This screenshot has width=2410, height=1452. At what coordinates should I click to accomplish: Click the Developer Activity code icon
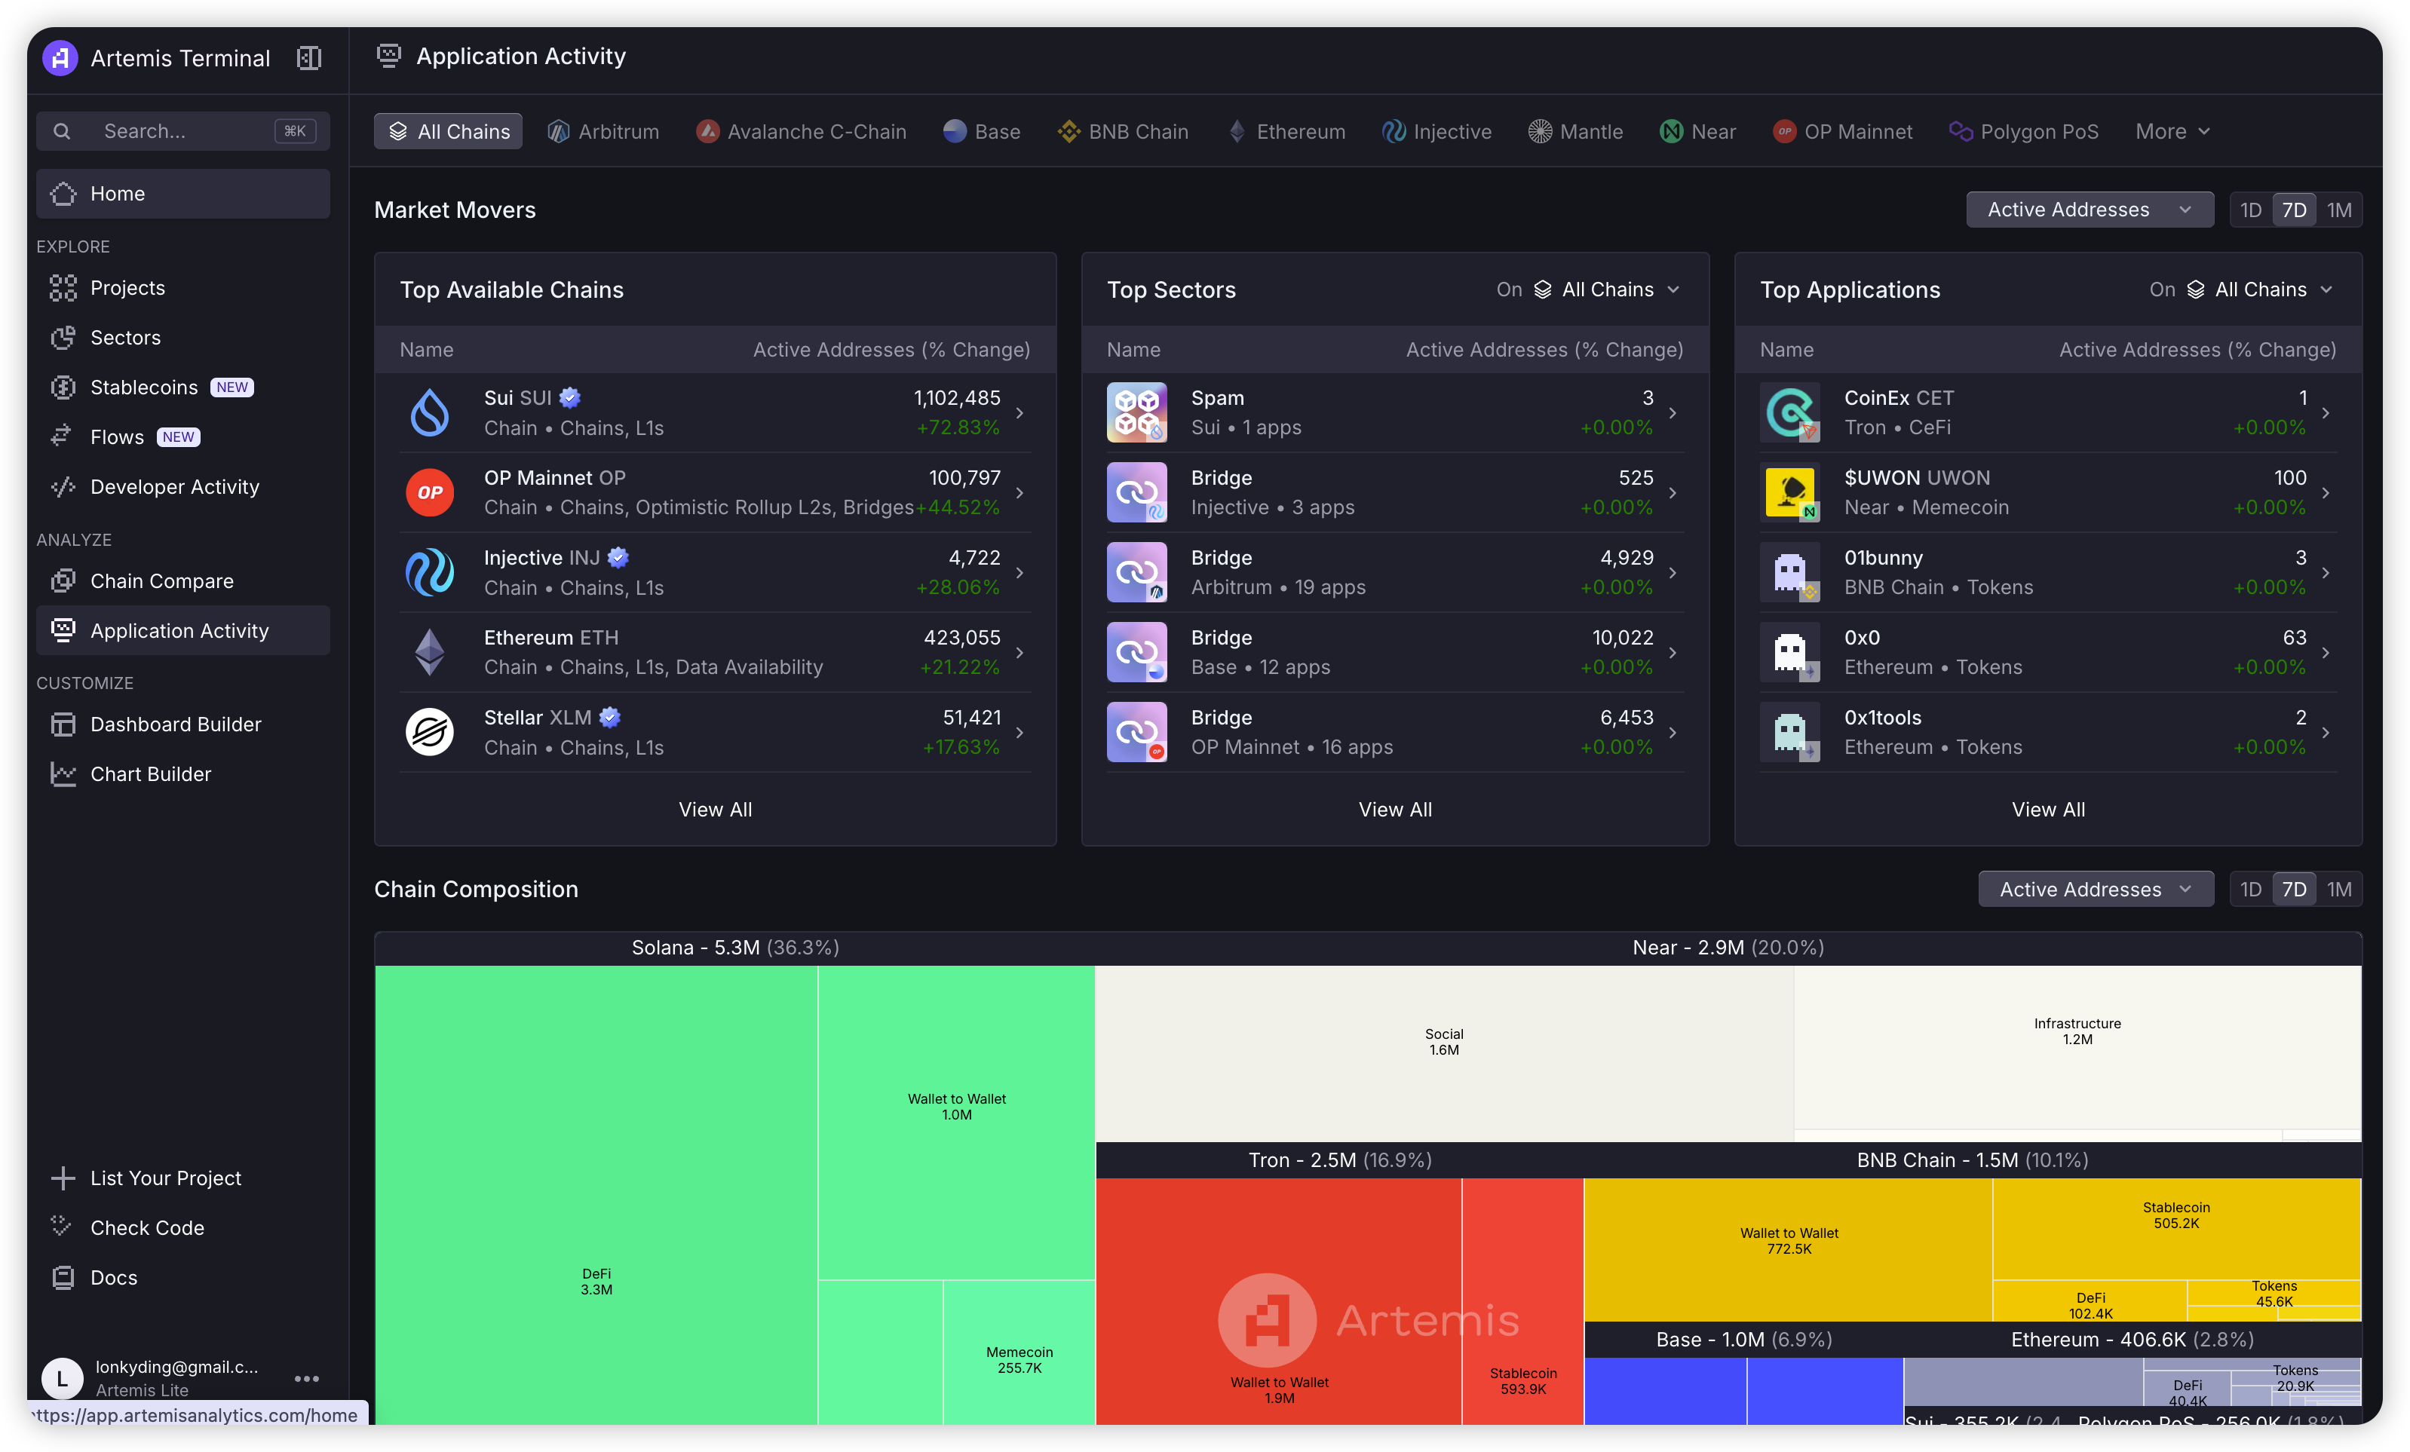click(x=63, y=487)
